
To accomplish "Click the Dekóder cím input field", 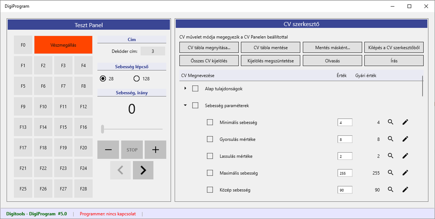I will pyautogui.click(x=153, y=51).
